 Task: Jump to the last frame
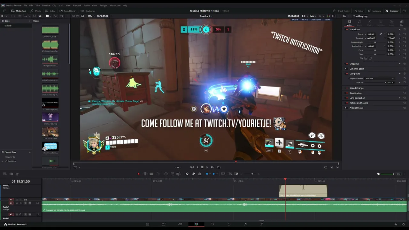(x=212, y=167)
